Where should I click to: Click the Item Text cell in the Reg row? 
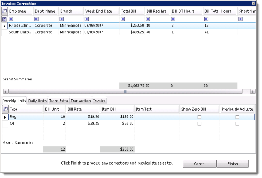157,116
